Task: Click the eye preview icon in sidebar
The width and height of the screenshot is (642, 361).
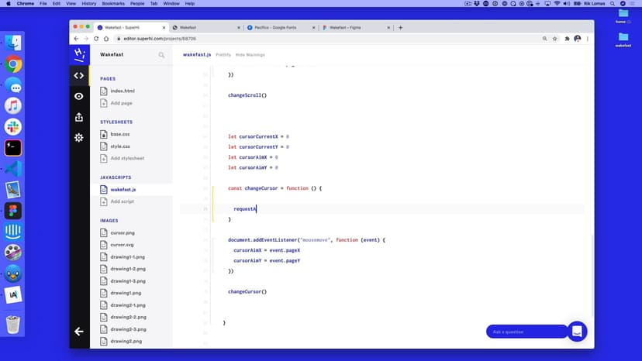Action: (78, 96)
